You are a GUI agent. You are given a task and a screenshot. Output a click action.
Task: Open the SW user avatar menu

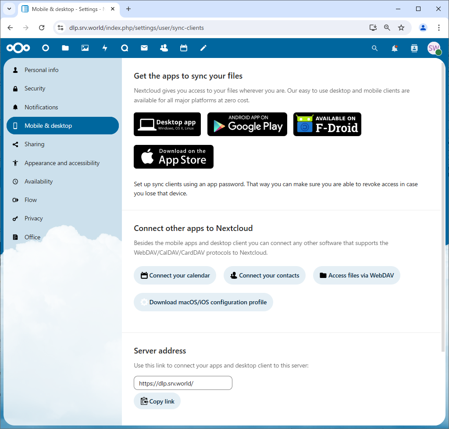(434, 48)
